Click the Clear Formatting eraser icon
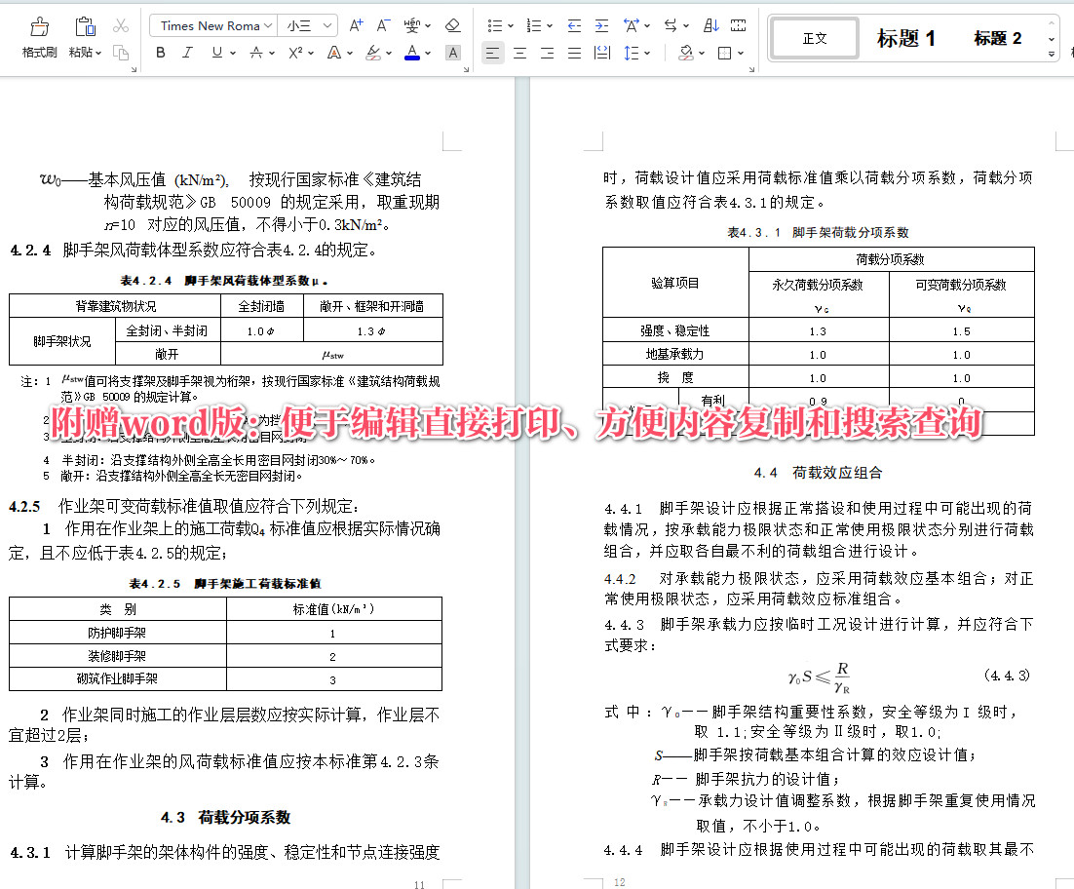 [453, 25]
